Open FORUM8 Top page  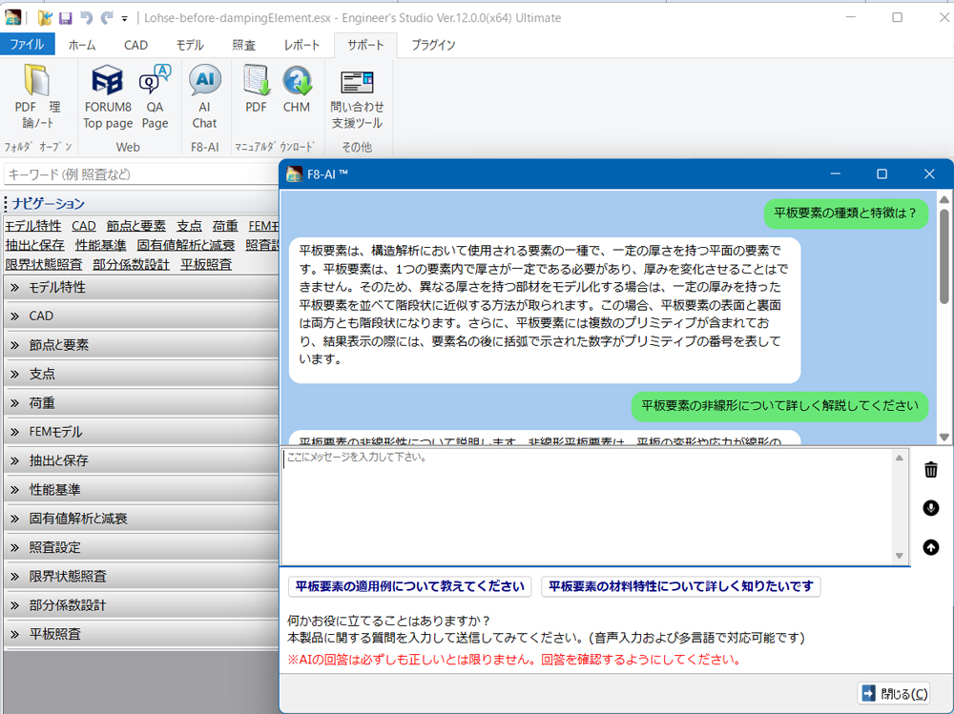coord(107,96)
